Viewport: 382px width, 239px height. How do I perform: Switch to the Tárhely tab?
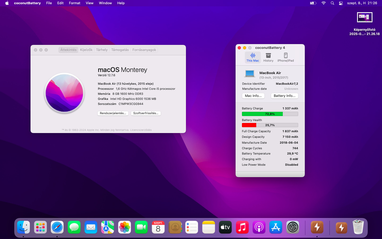(102, 50)
